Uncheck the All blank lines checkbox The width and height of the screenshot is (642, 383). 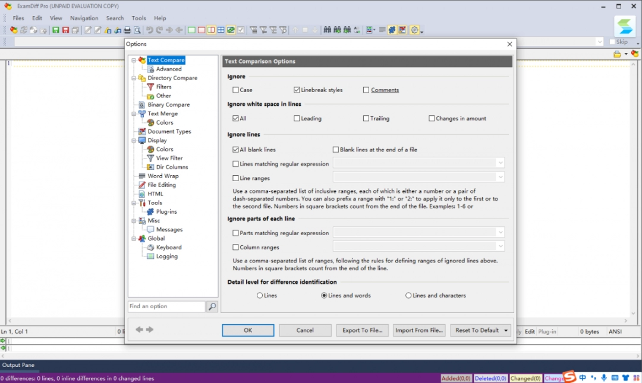click(x=236, y=150)
